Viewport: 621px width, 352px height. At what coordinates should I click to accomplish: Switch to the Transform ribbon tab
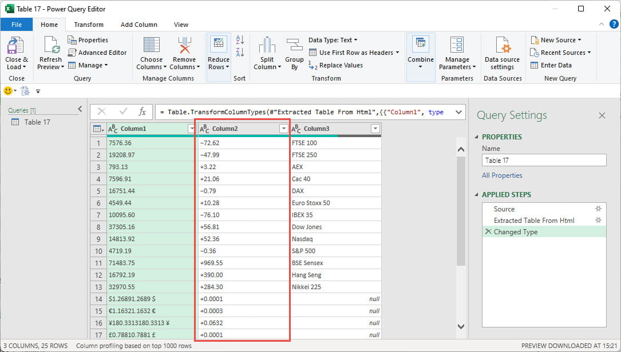pyautogui.click(x=89, y=25)
